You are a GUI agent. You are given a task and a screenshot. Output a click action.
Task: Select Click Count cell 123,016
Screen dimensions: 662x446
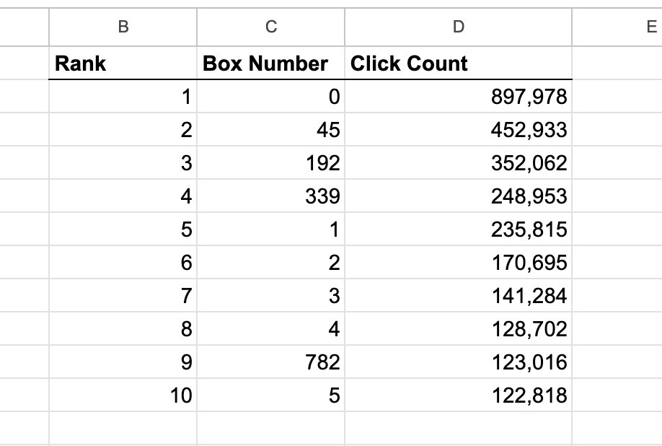[x=458, y=362]
